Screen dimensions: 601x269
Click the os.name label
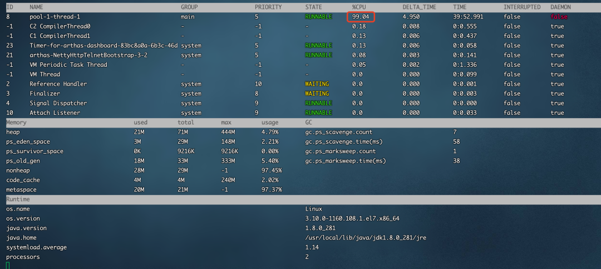[18, 209]
